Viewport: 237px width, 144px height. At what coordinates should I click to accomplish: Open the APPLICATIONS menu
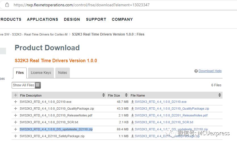coord(43,19)
